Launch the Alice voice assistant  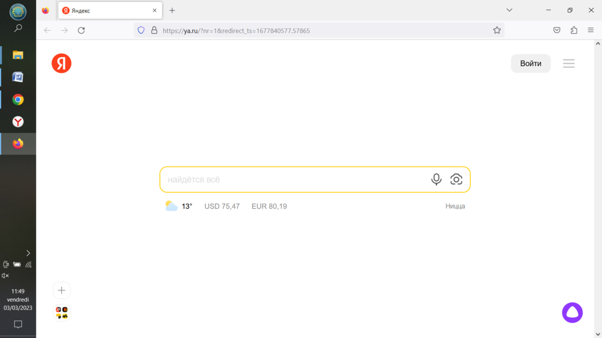[x=572, y=313]
